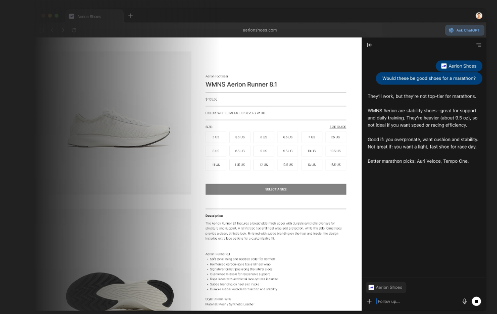Select size 13.5 US

pyautogui.click(x=335, y=165)
